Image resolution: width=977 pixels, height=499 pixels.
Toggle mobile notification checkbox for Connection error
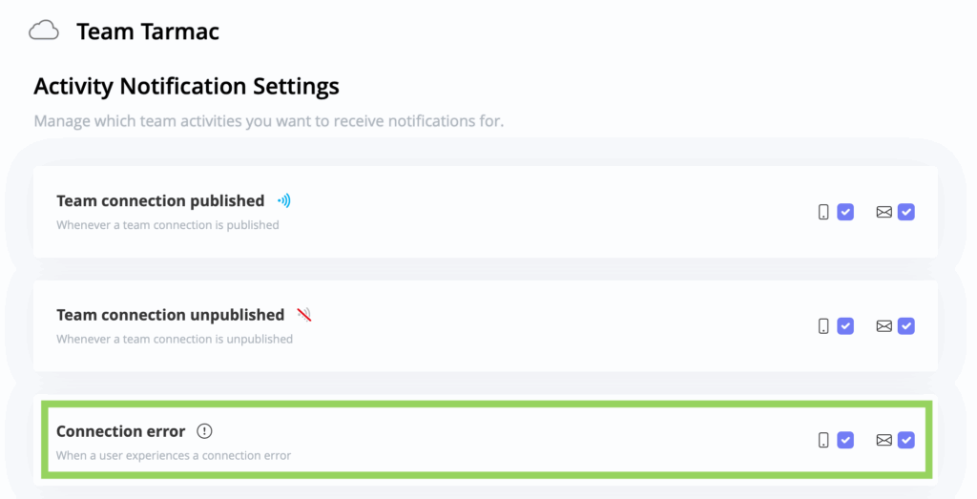(845, 440)
